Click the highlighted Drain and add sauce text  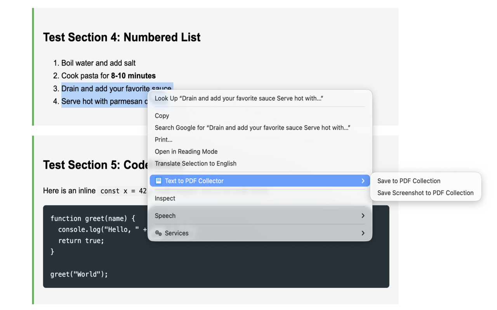pyautogui.click(x=116, y=88)
